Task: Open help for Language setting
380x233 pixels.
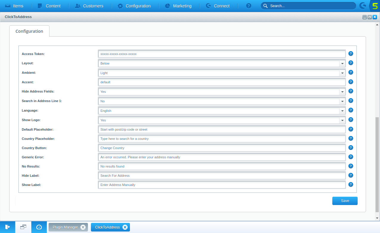Action: tap(351, 110)
